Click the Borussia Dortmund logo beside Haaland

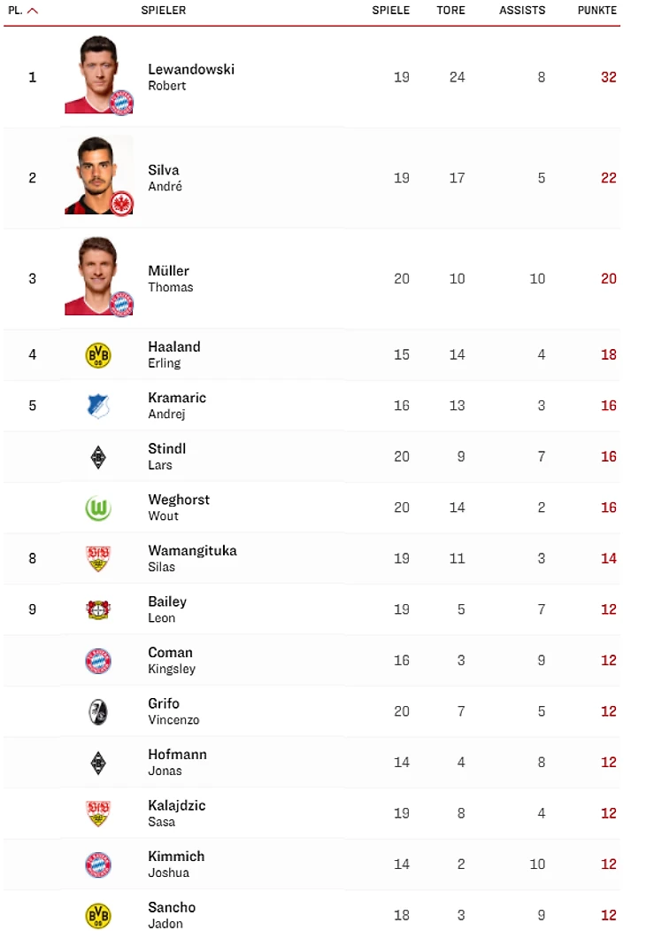[98, 355]
